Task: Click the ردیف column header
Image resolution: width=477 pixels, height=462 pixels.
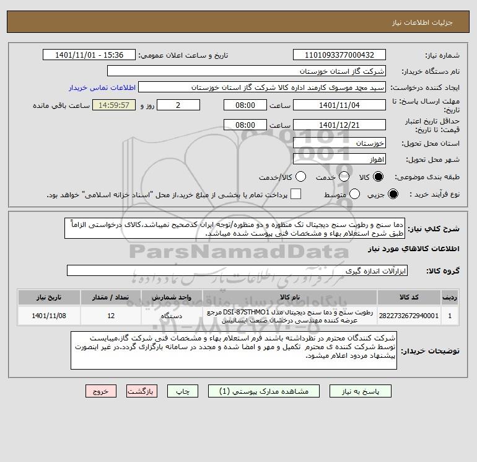Action: [x=450, y=297]
